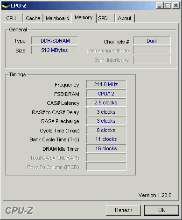This screenshot has width=182, height=220.
Task: Click the greyed Row To Column (tRCD) label
Action: point(53,168)
